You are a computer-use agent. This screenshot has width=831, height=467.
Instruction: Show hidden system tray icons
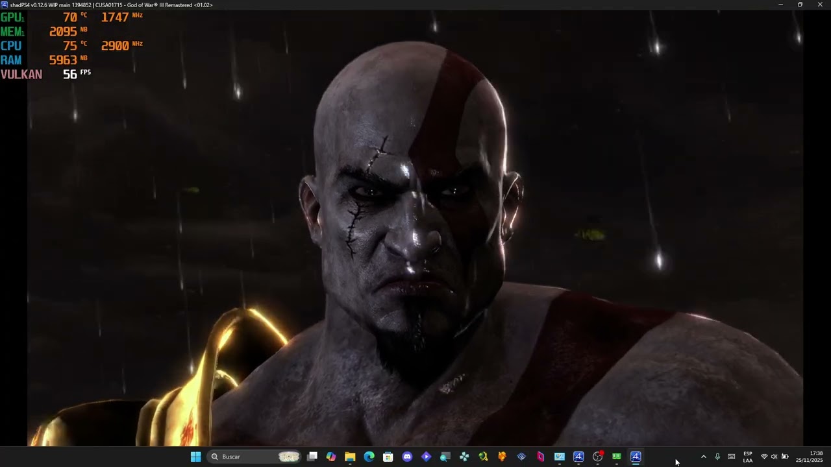coord(703,457)
